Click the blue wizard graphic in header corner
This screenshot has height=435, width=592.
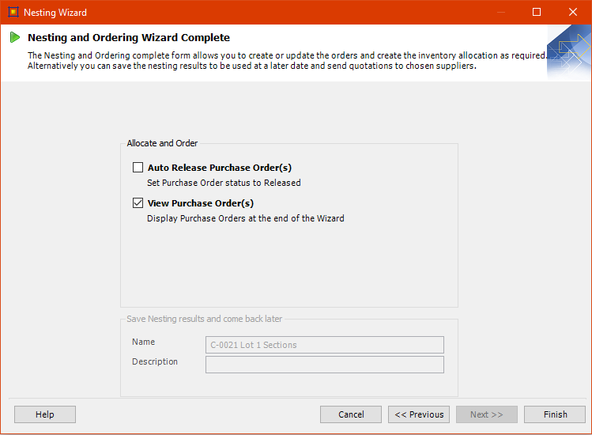click(x=568, y=52)
